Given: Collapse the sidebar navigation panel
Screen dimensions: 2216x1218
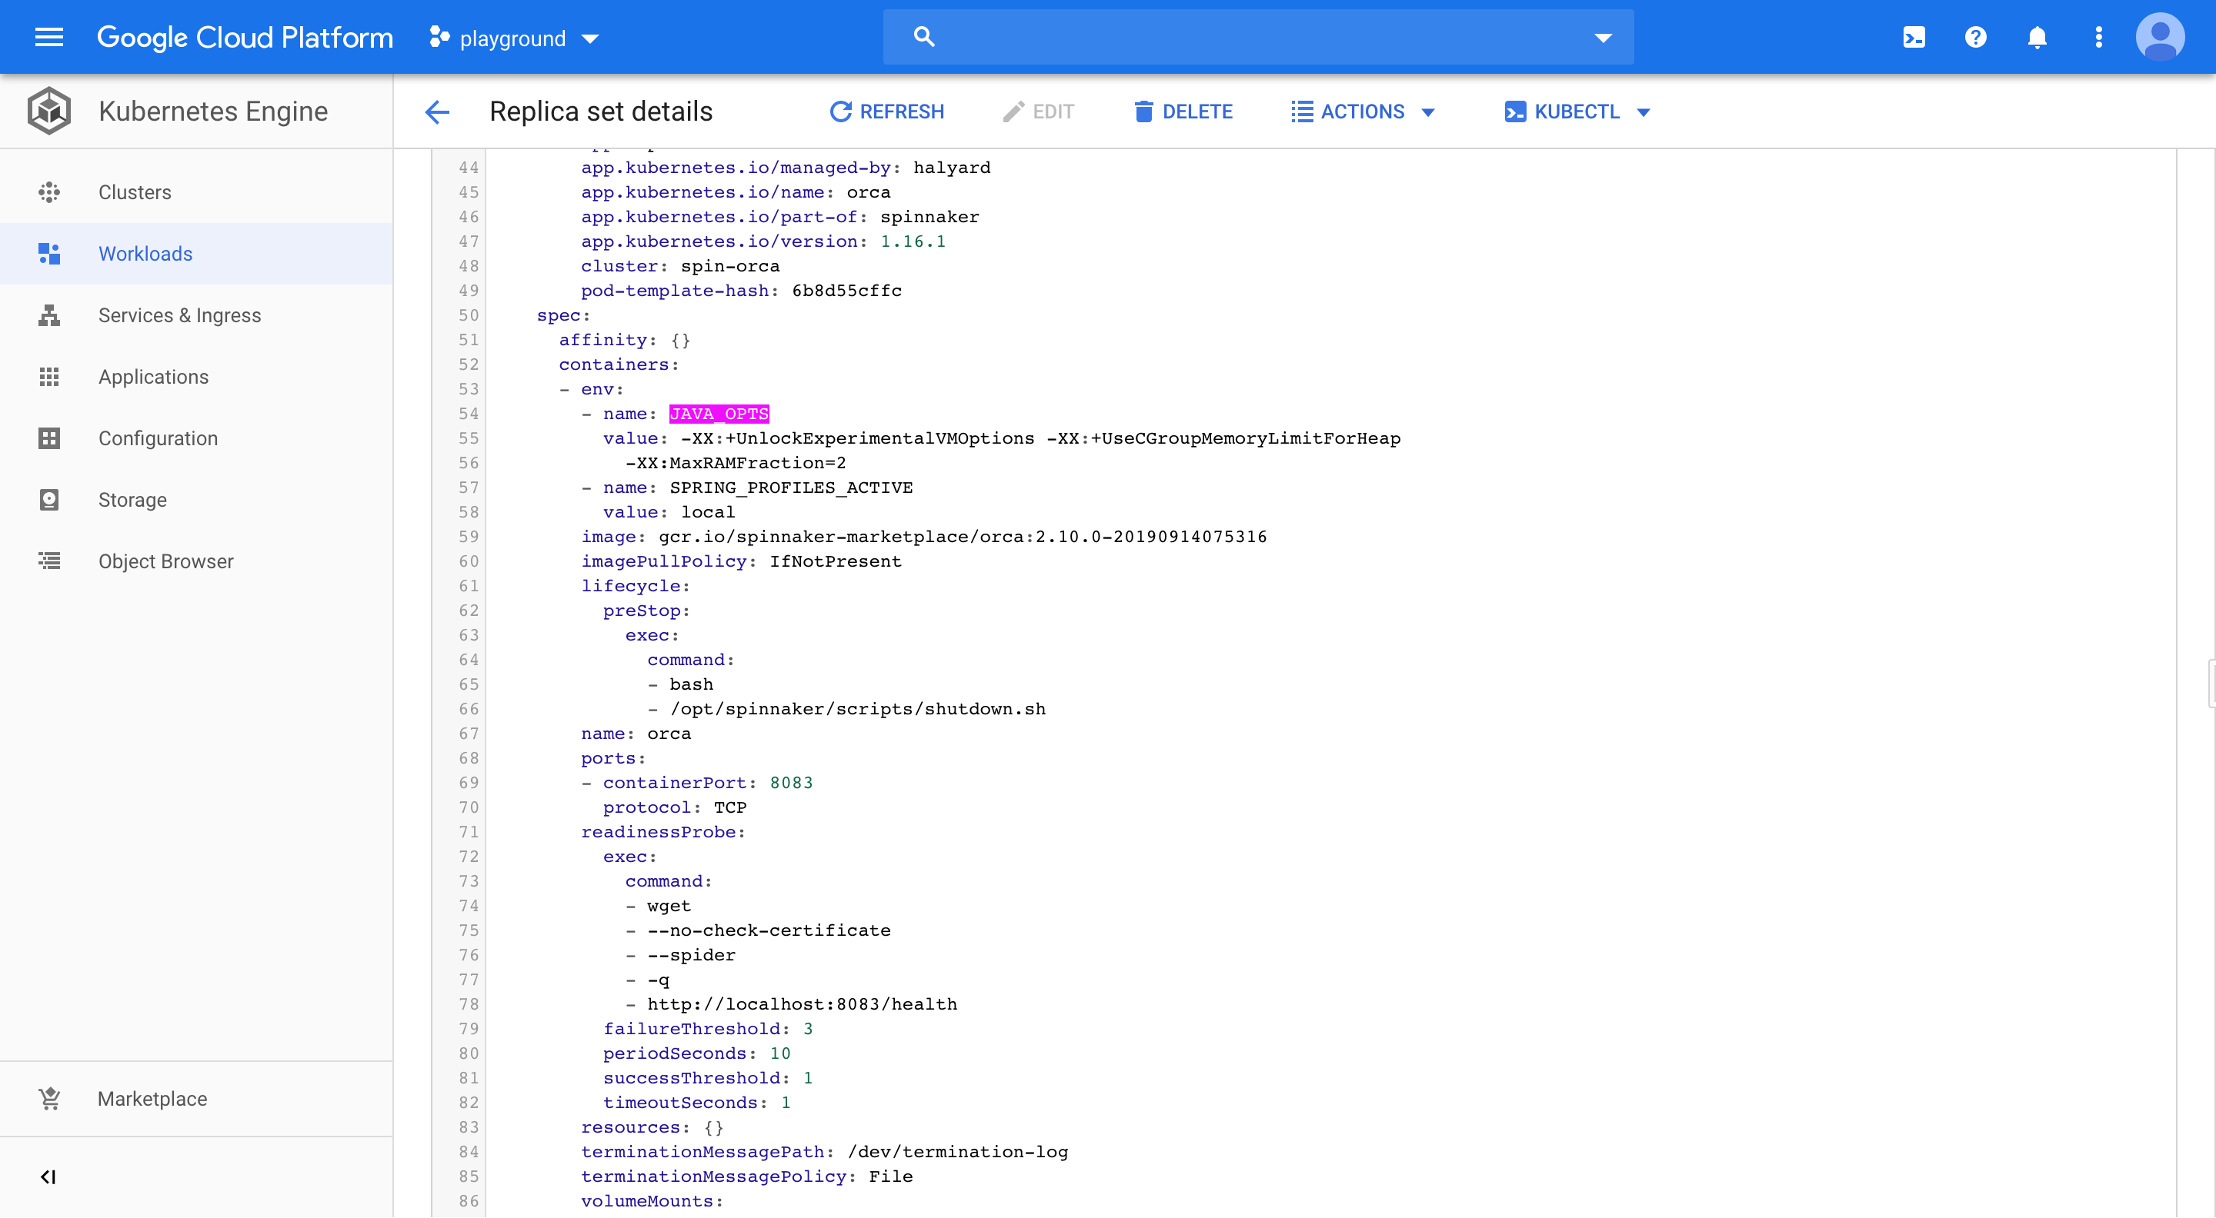Looking at the screenshot, I should click(48, 1176).
